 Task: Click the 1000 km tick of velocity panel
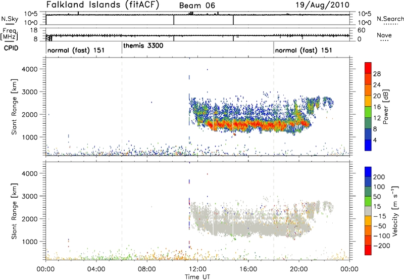(x=30, y=242)
